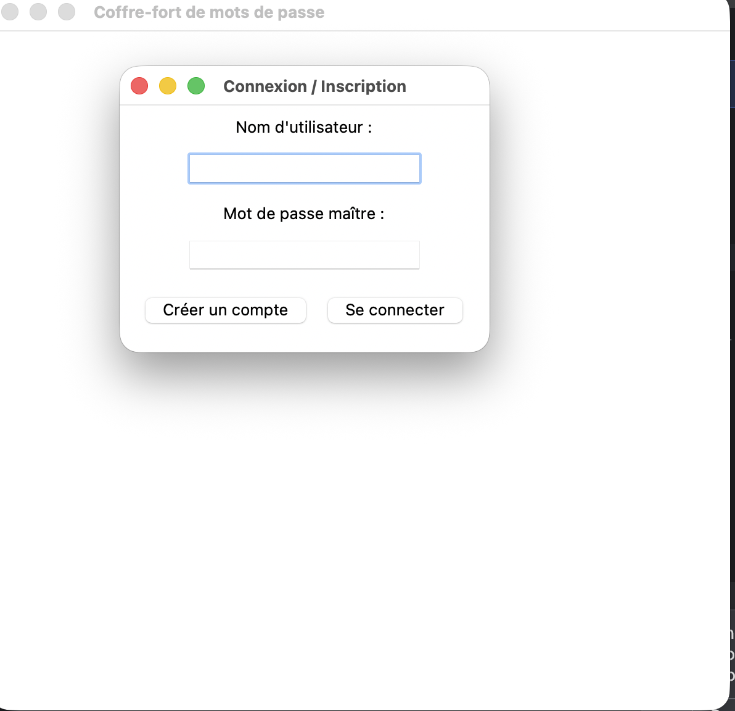Click the gray minimize button of the Coffre-fort window
Viewport: 735px width, 711px height.
[38, 12]
